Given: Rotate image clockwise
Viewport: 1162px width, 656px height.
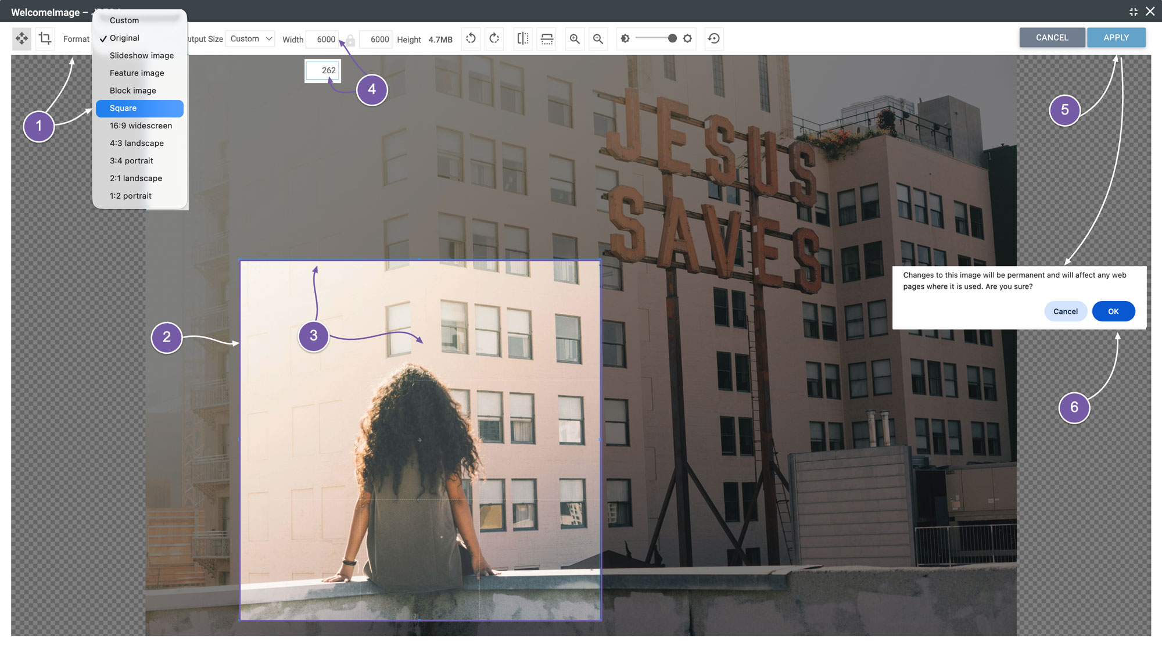Looking at the screenshot, I should tap(494, 39).
